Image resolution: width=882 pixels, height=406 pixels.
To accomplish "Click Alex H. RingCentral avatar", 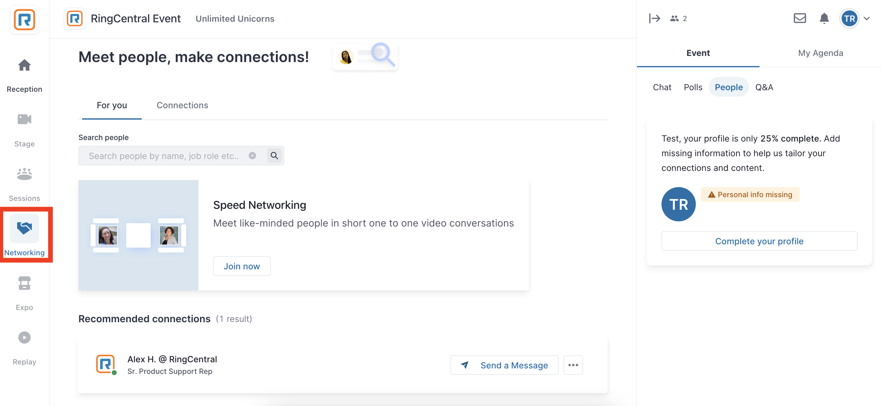I will (105, 364).
